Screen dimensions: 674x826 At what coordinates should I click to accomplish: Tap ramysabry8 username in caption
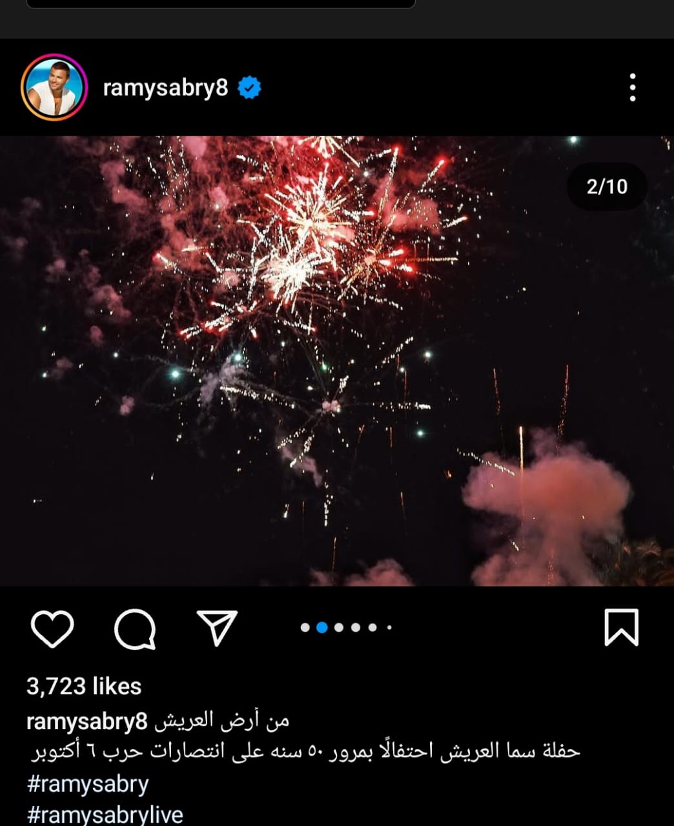(x=87, y=721)
